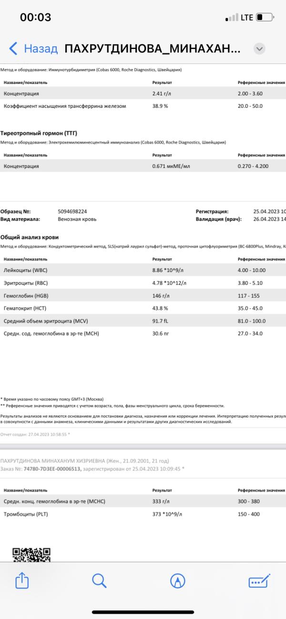Expand the document title dropdown chevron

[x=259, y=49]
